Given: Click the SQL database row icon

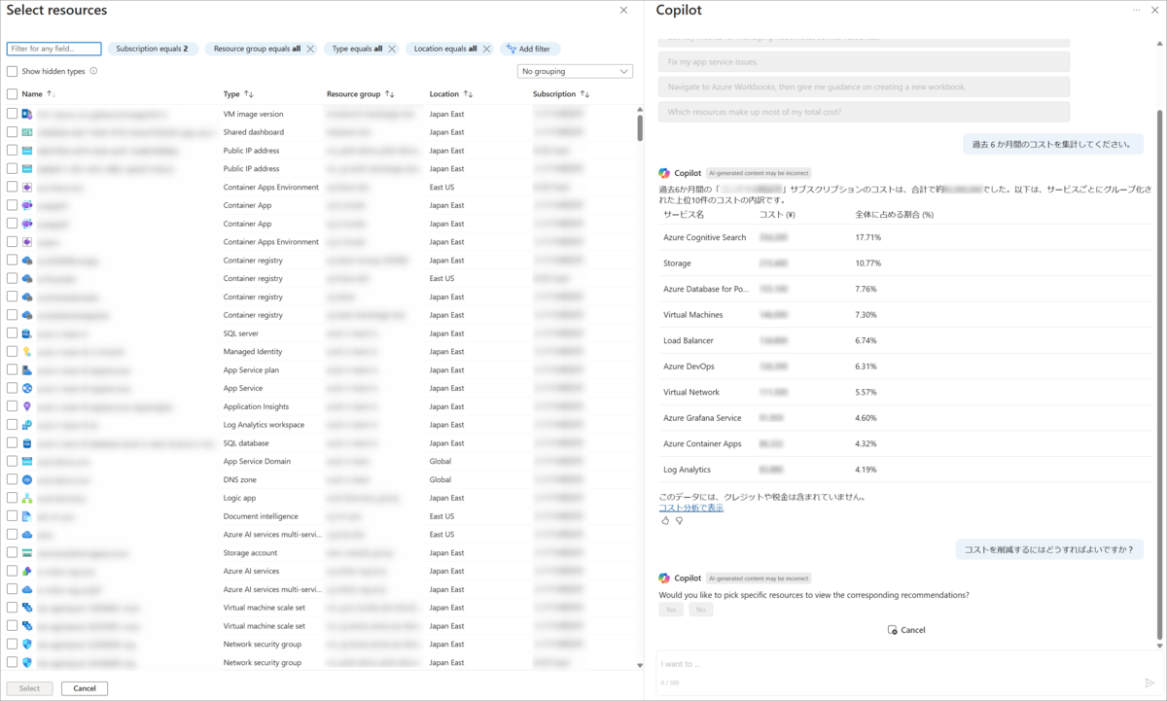Looking at the screenshot, I should click(27, 443).
